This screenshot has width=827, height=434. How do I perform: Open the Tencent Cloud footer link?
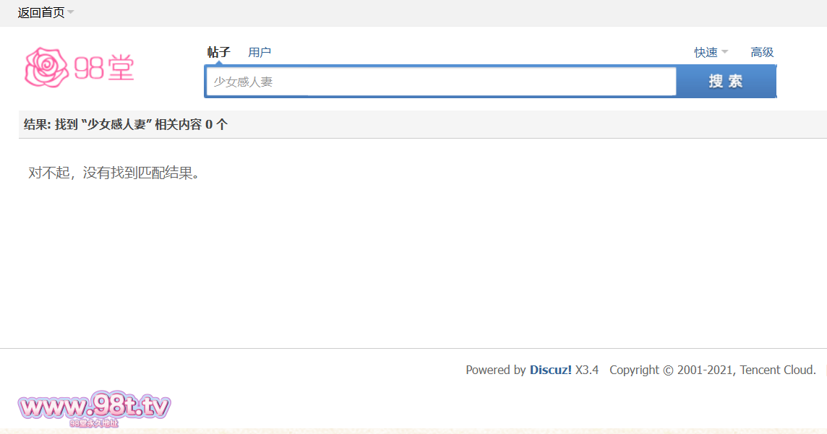pos(778,370)
